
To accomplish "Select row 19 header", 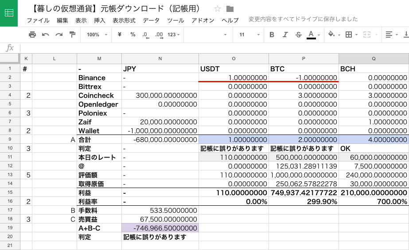I will (10, 228).
